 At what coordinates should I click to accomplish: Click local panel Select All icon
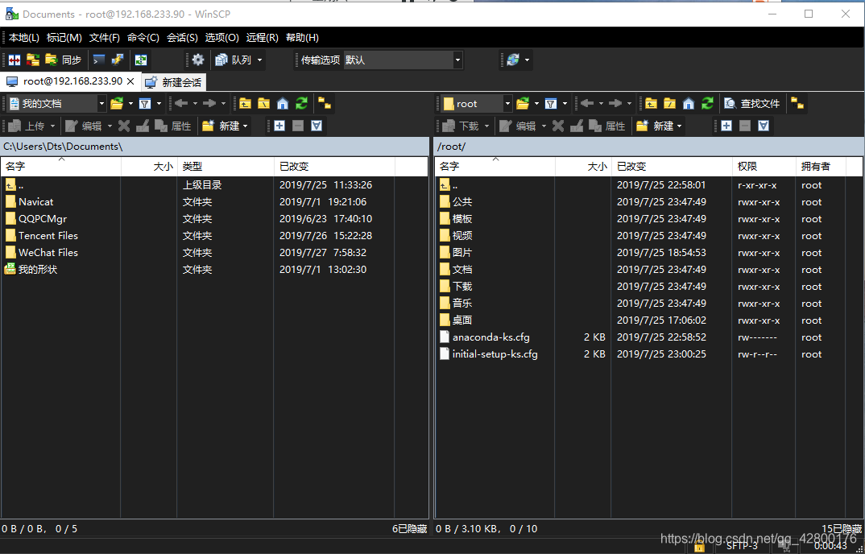tap(317, 126)
